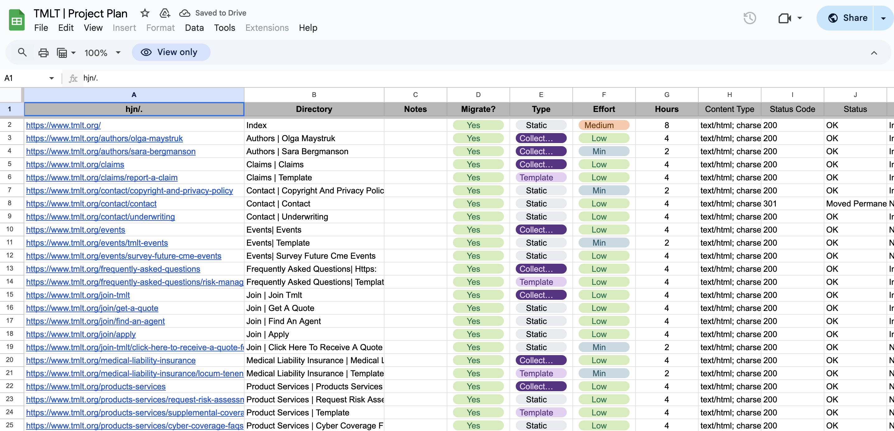Click the add shortcut to Drive icon
This screenshot has height=431, width=894.
165,13
